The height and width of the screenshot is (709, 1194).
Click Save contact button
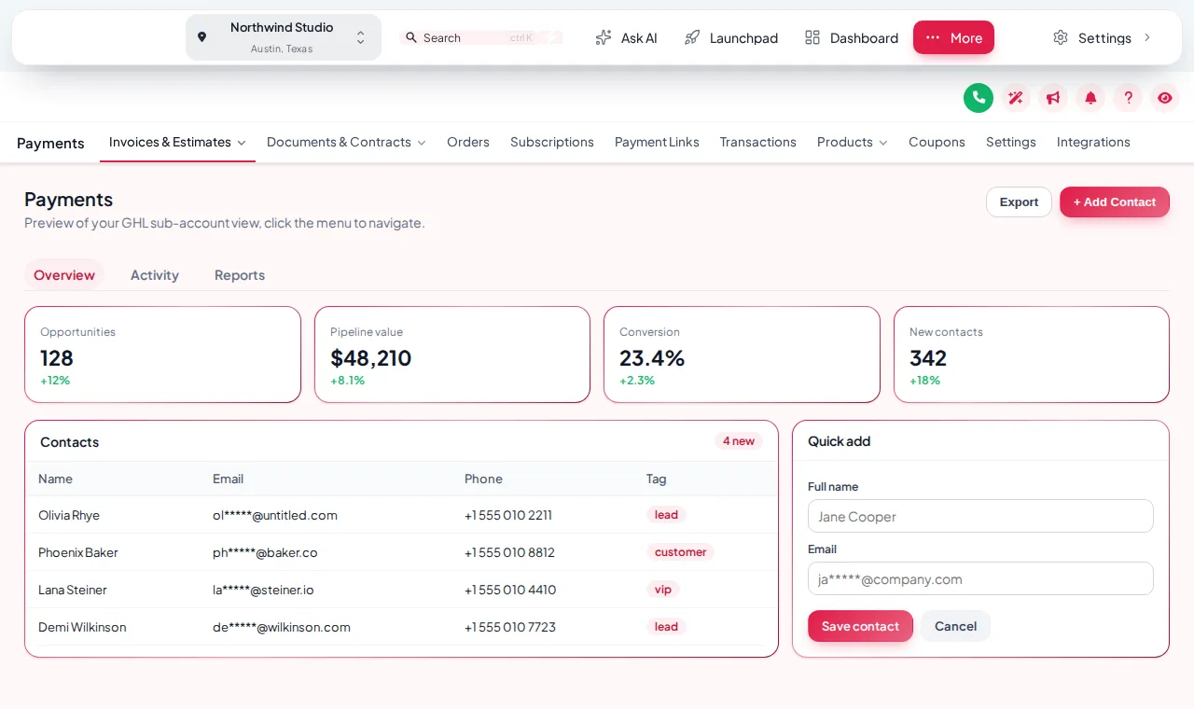click(860, 626)
